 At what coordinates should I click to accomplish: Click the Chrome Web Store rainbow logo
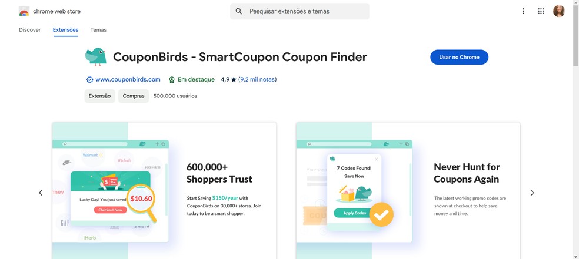coord(24,11)
